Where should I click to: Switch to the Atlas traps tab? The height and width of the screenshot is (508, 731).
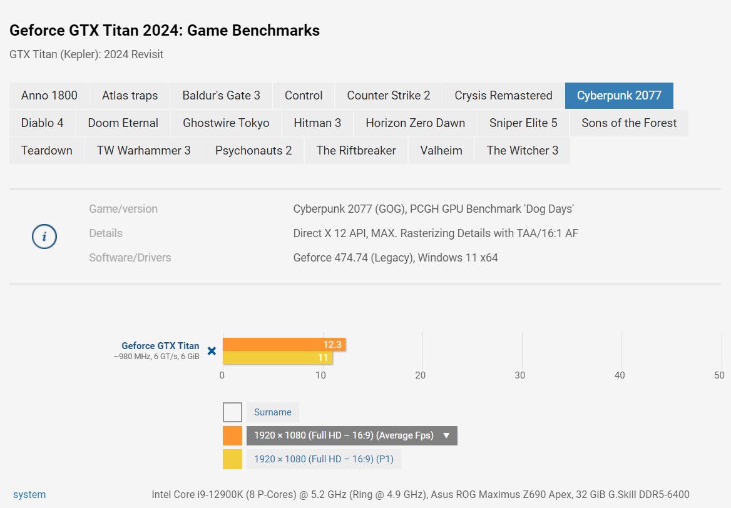pyautogui.click(x=130, y=96)
